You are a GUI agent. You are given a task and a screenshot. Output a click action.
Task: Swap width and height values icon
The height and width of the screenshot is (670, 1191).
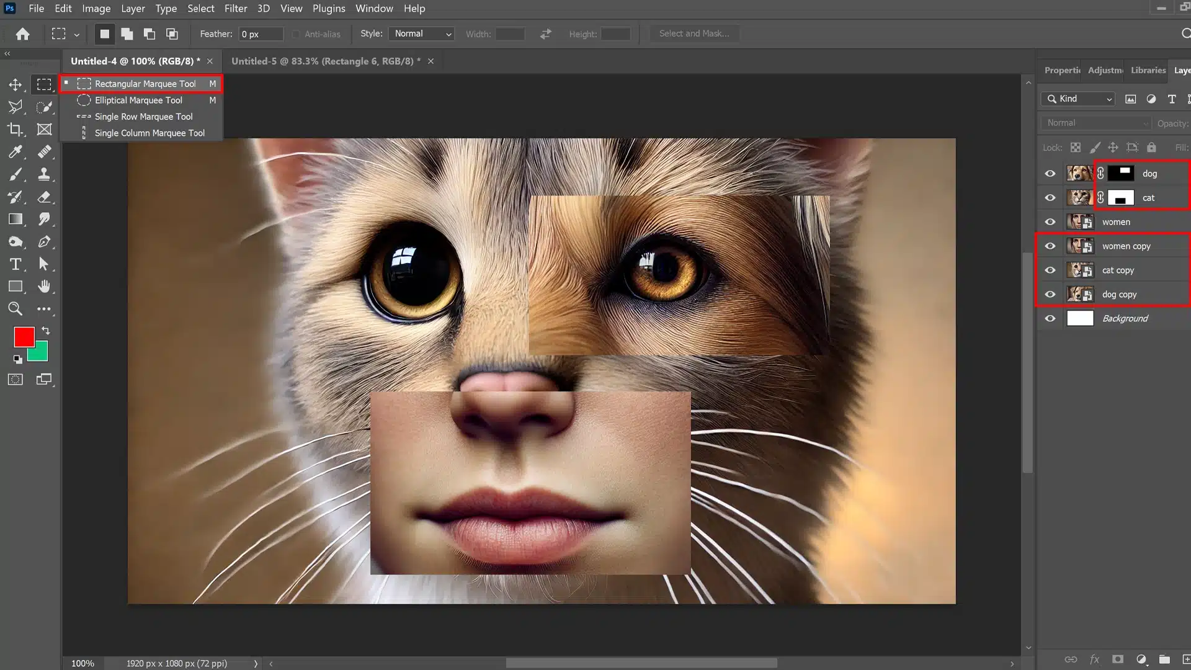coord(545,34)
